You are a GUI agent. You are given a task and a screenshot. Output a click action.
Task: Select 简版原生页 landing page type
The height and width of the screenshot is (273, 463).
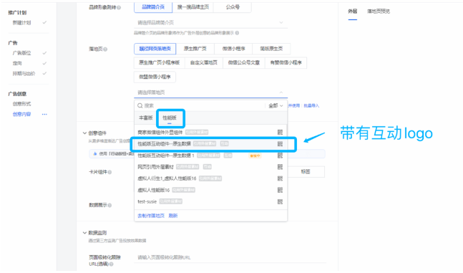click(271, 49)
